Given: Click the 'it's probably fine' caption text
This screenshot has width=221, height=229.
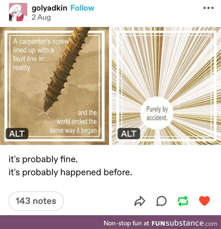Looking at the screenshot, I should pos(43,159).
